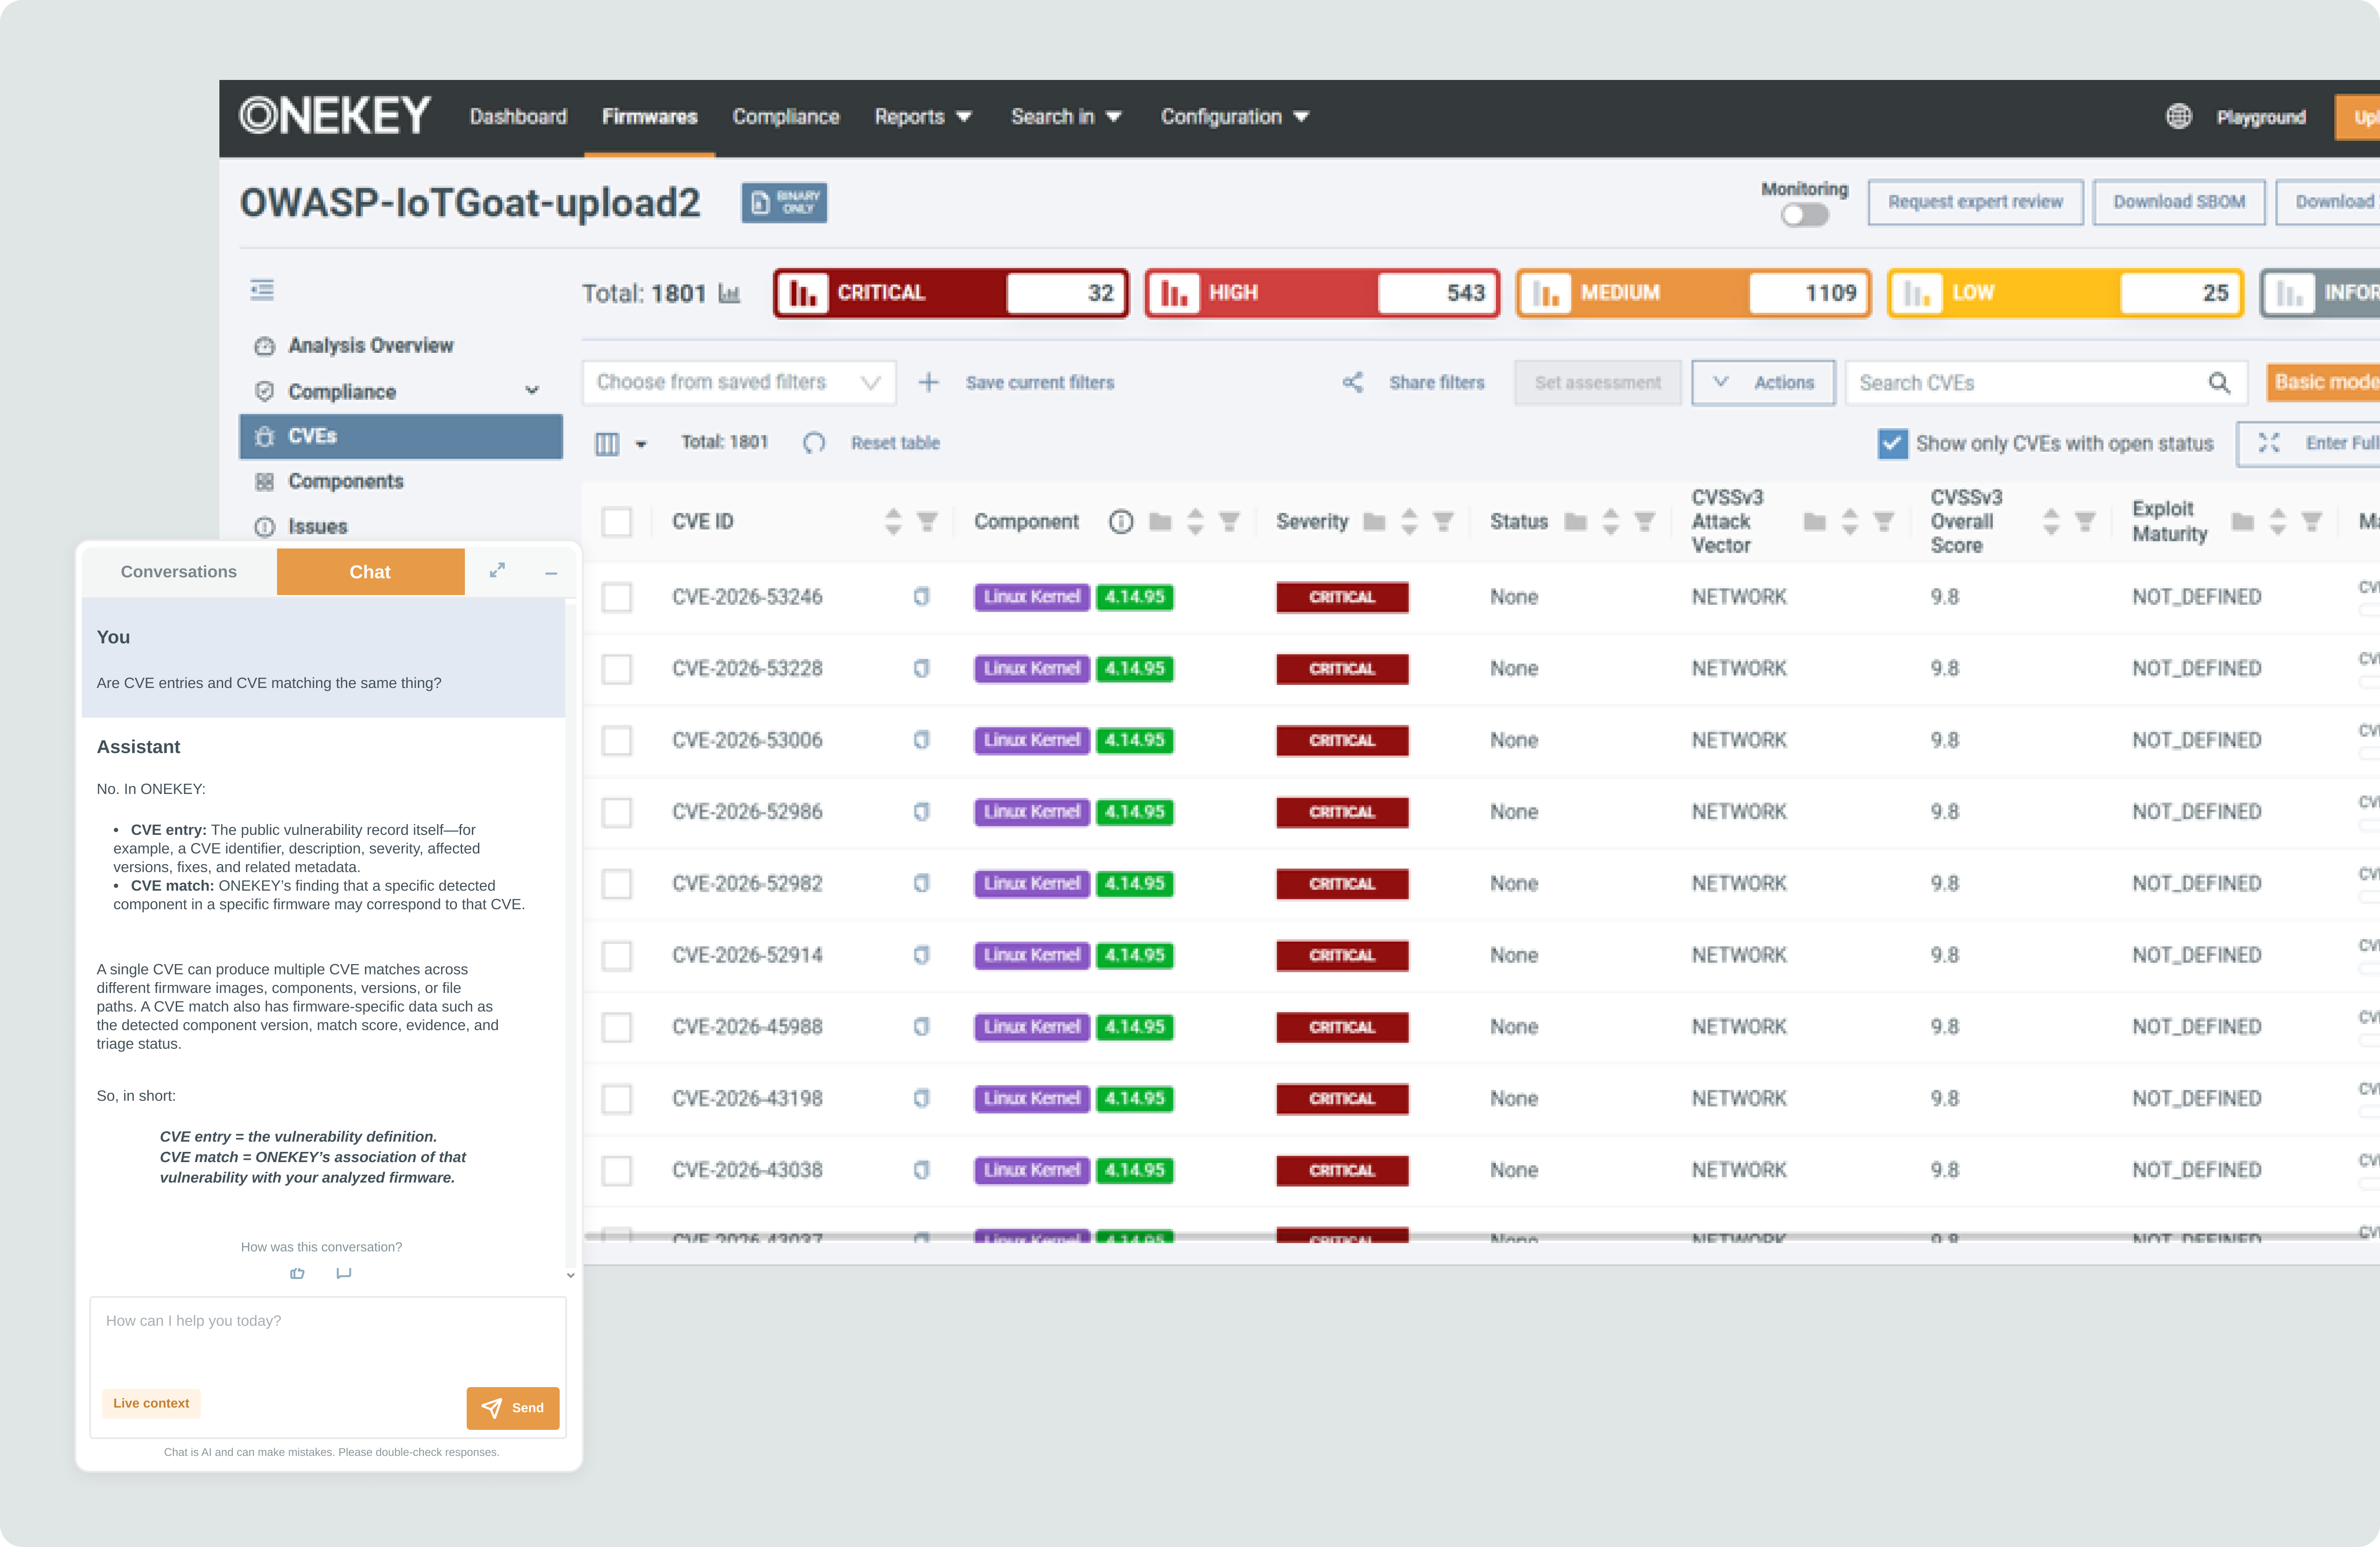Expand the chat panel with arrows icon

click(497, 571)
